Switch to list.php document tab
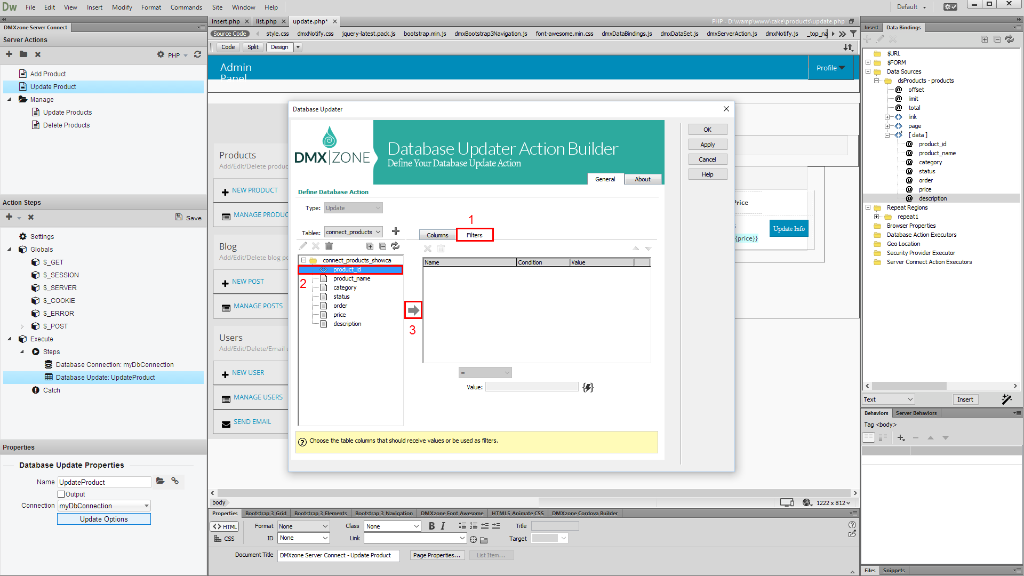Viewport: 1024px width, 576px height. pos(266,21)
